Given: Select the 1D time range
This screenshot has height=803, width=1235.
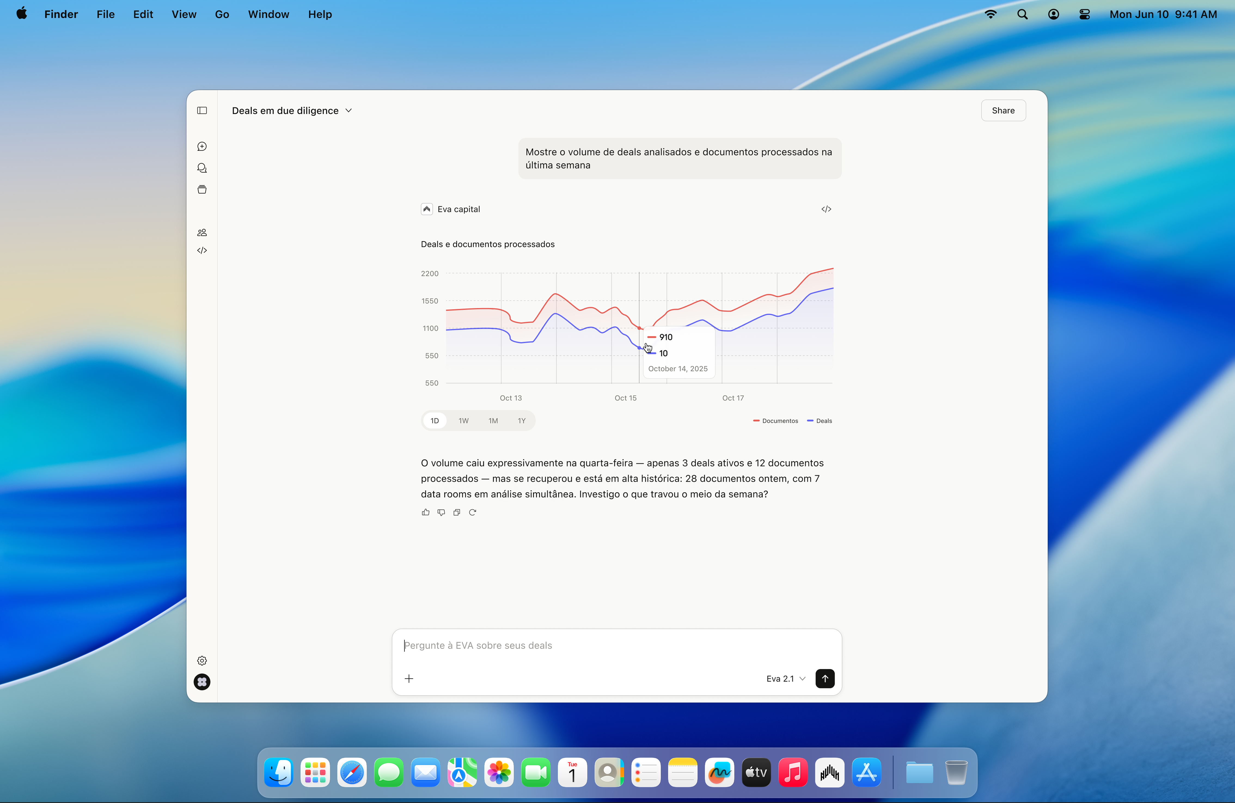Looking at the screenshot, I should [x=434, y=420].
